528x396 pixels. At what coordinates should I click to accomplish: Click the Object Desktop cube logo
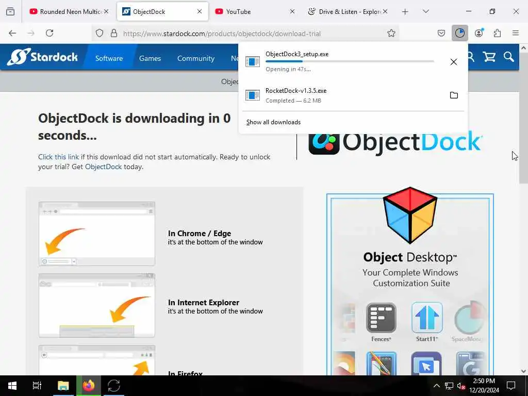click(410, 215)
